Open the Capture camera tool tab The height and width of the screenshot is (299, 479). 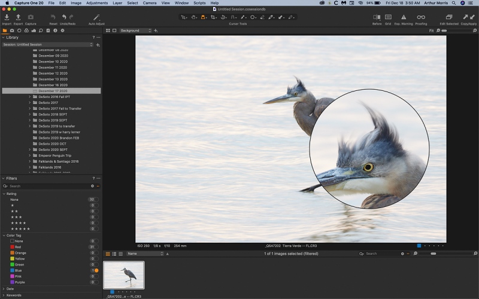coord(12,30)
